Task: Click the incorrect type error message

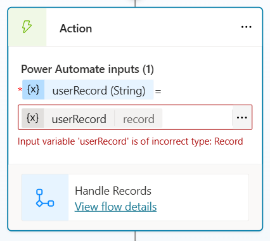Action: [131, 141]
